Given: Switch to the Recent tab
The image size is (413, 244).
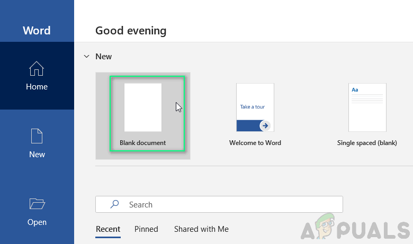Looking at the screenshot, I should click(x=108, y=229).
